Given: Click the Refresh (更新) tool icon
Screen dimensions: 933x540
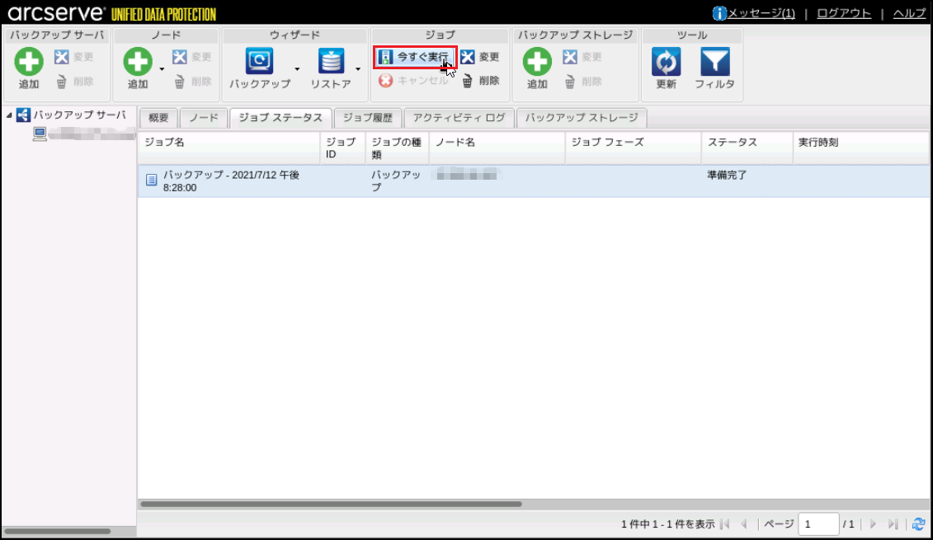Looking at the screenshot, I should click(x=666, y=62).
